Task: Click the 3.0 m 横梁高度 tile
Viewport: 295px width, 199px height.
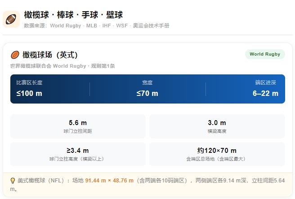Action: pos(217,126)
